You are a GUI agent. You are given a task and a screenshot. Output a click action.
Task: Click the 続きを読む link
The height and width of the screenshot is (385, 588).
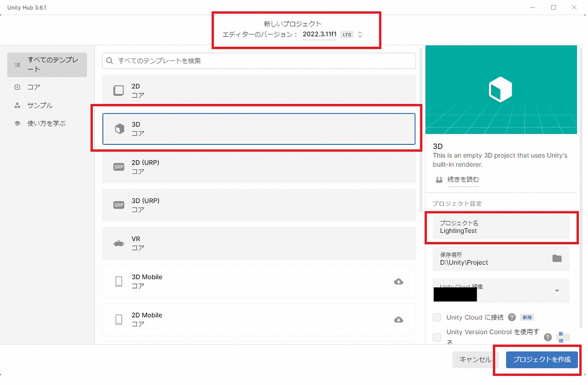pyautogui.click(x=463, y=179)
